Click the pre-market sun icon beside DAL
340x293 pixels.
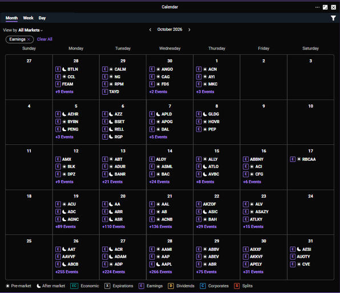(158, 129)
